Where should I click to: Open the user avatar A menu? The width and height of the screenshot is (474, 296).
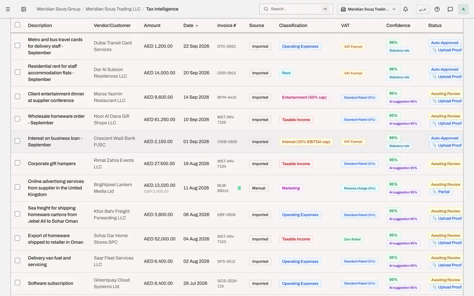(x=464, y=9)
